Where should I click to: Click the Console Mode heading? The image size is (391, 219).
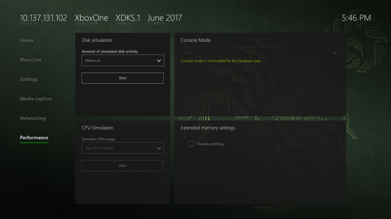[196, 40]
